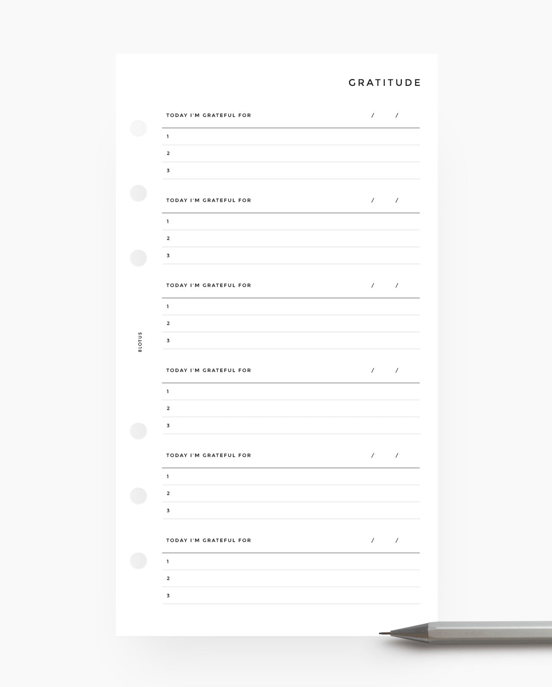Click the date field in the third section
The height and width of the screenshot is (687, 552).
click(385, 285)
